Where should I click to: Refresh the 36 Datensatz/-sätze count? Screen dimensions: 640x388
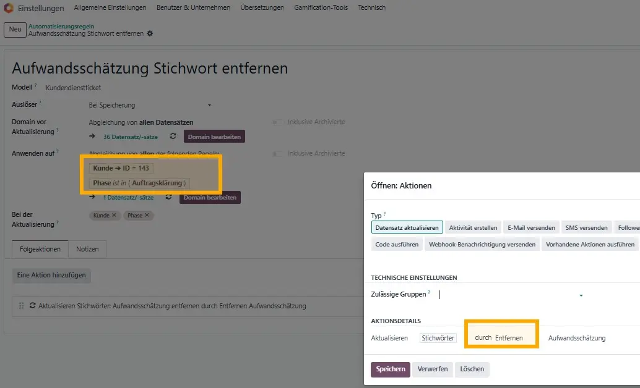(173, 136)
